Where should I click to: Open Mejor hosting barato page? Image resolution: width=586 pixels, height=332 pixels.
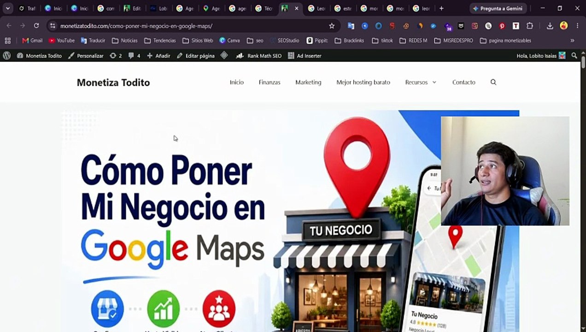(x=363, y=82)
